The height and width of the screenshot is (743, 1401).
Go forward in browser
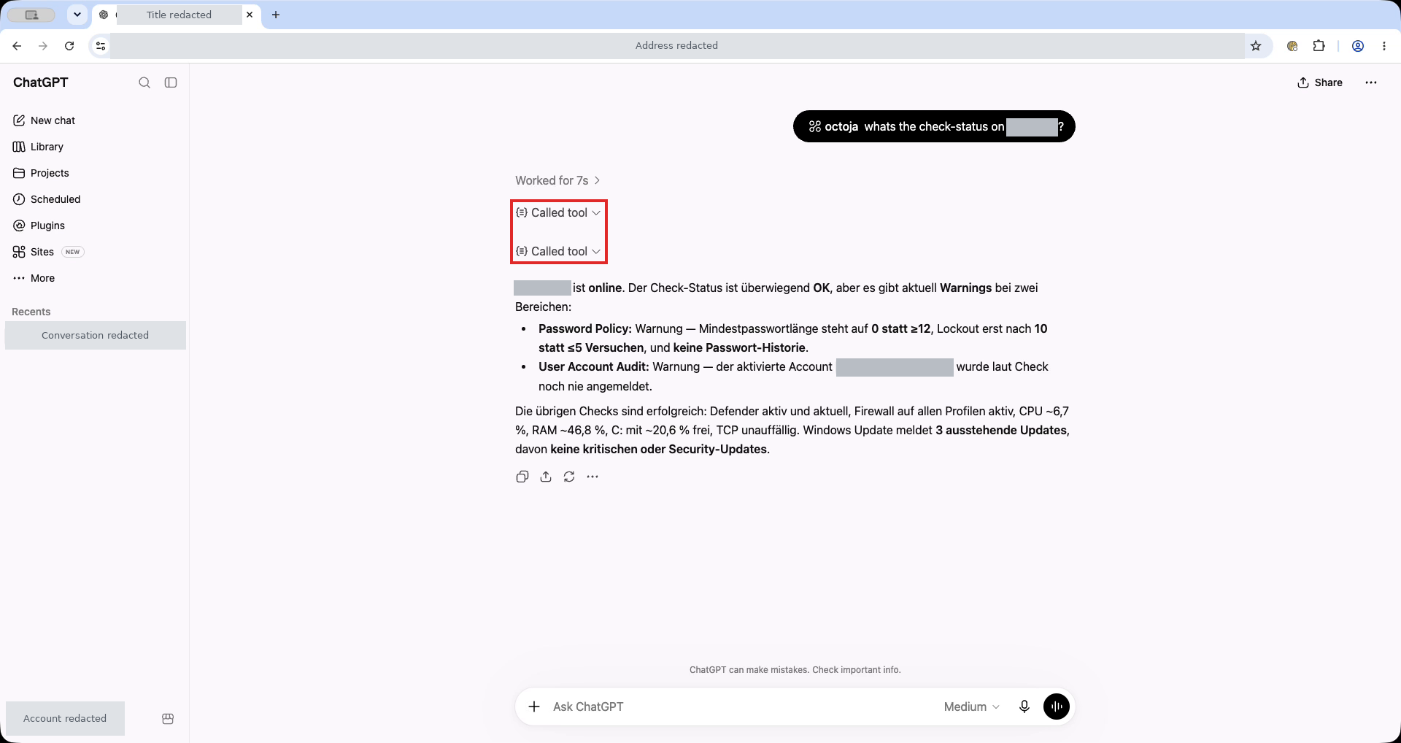click(43, 45)
